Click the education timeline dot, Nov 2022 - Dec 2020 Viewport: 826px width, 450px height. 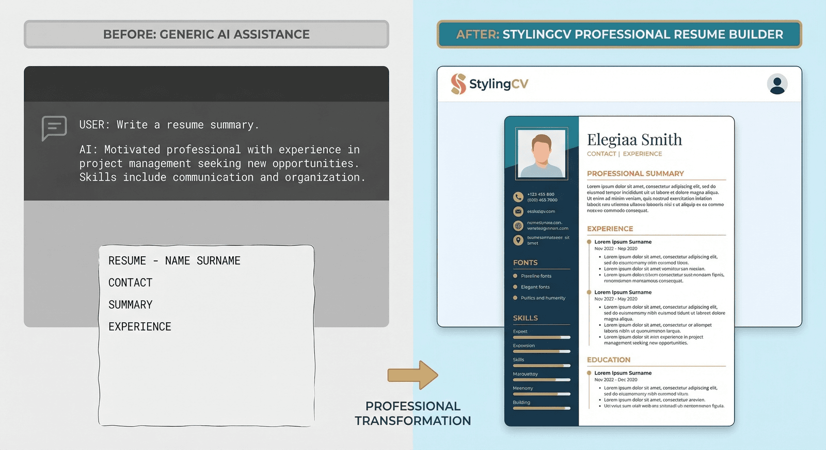point(589,373)
